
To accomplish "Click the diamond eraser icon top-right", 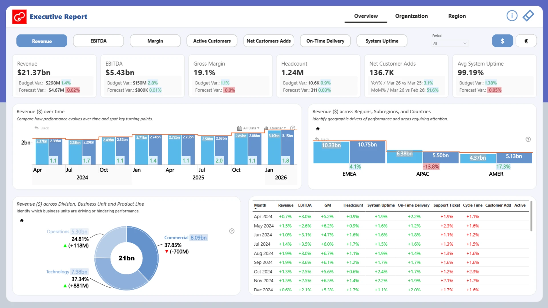I will pyautogui.click(x=528, y=16).
